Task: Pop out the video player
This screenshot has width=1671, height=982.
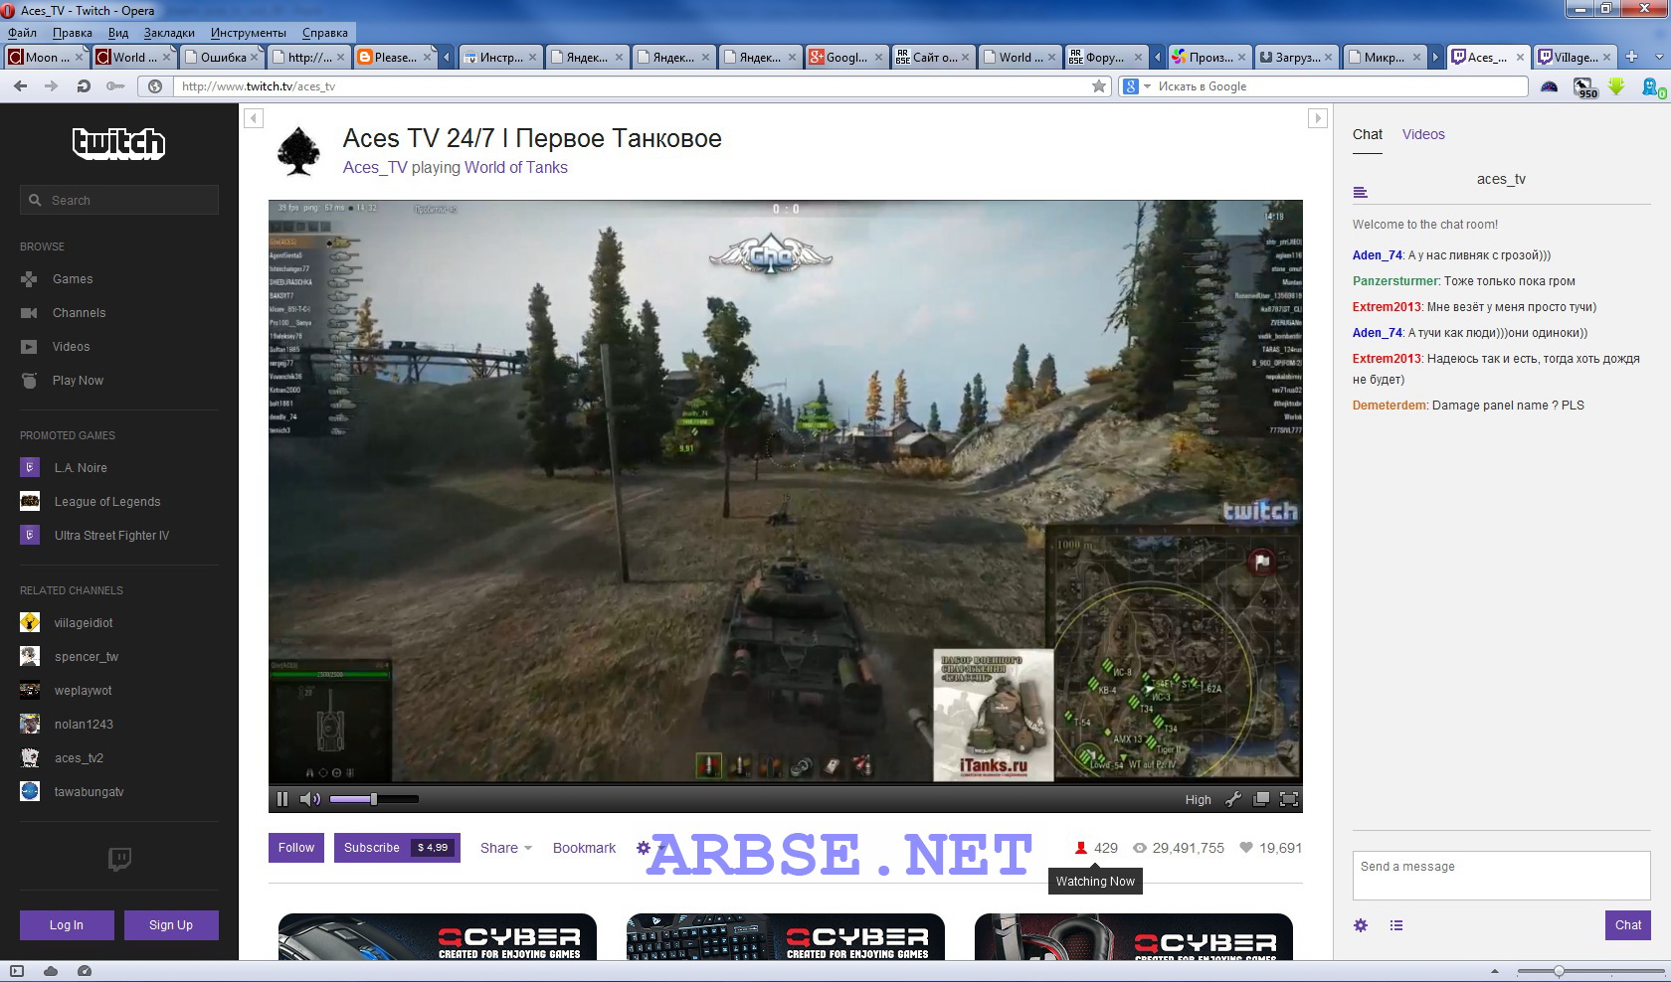Action: [1260, 799]
